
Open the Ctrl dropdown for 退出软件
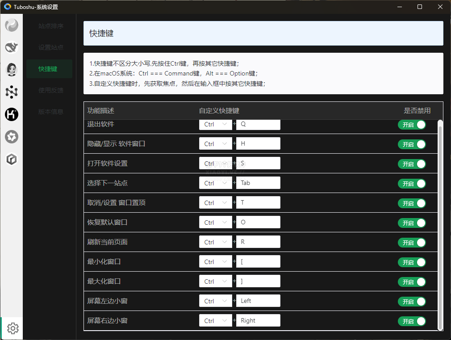(x=215, y=125)
